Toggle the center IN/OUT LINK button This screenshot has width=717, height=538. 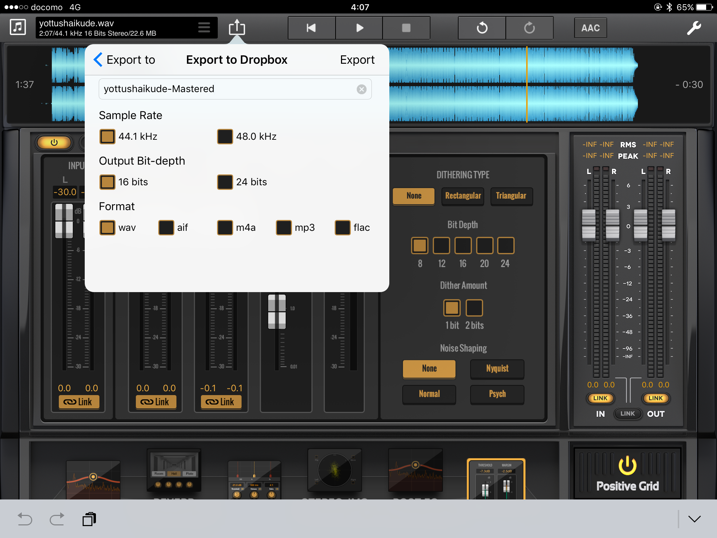point(628,414)
